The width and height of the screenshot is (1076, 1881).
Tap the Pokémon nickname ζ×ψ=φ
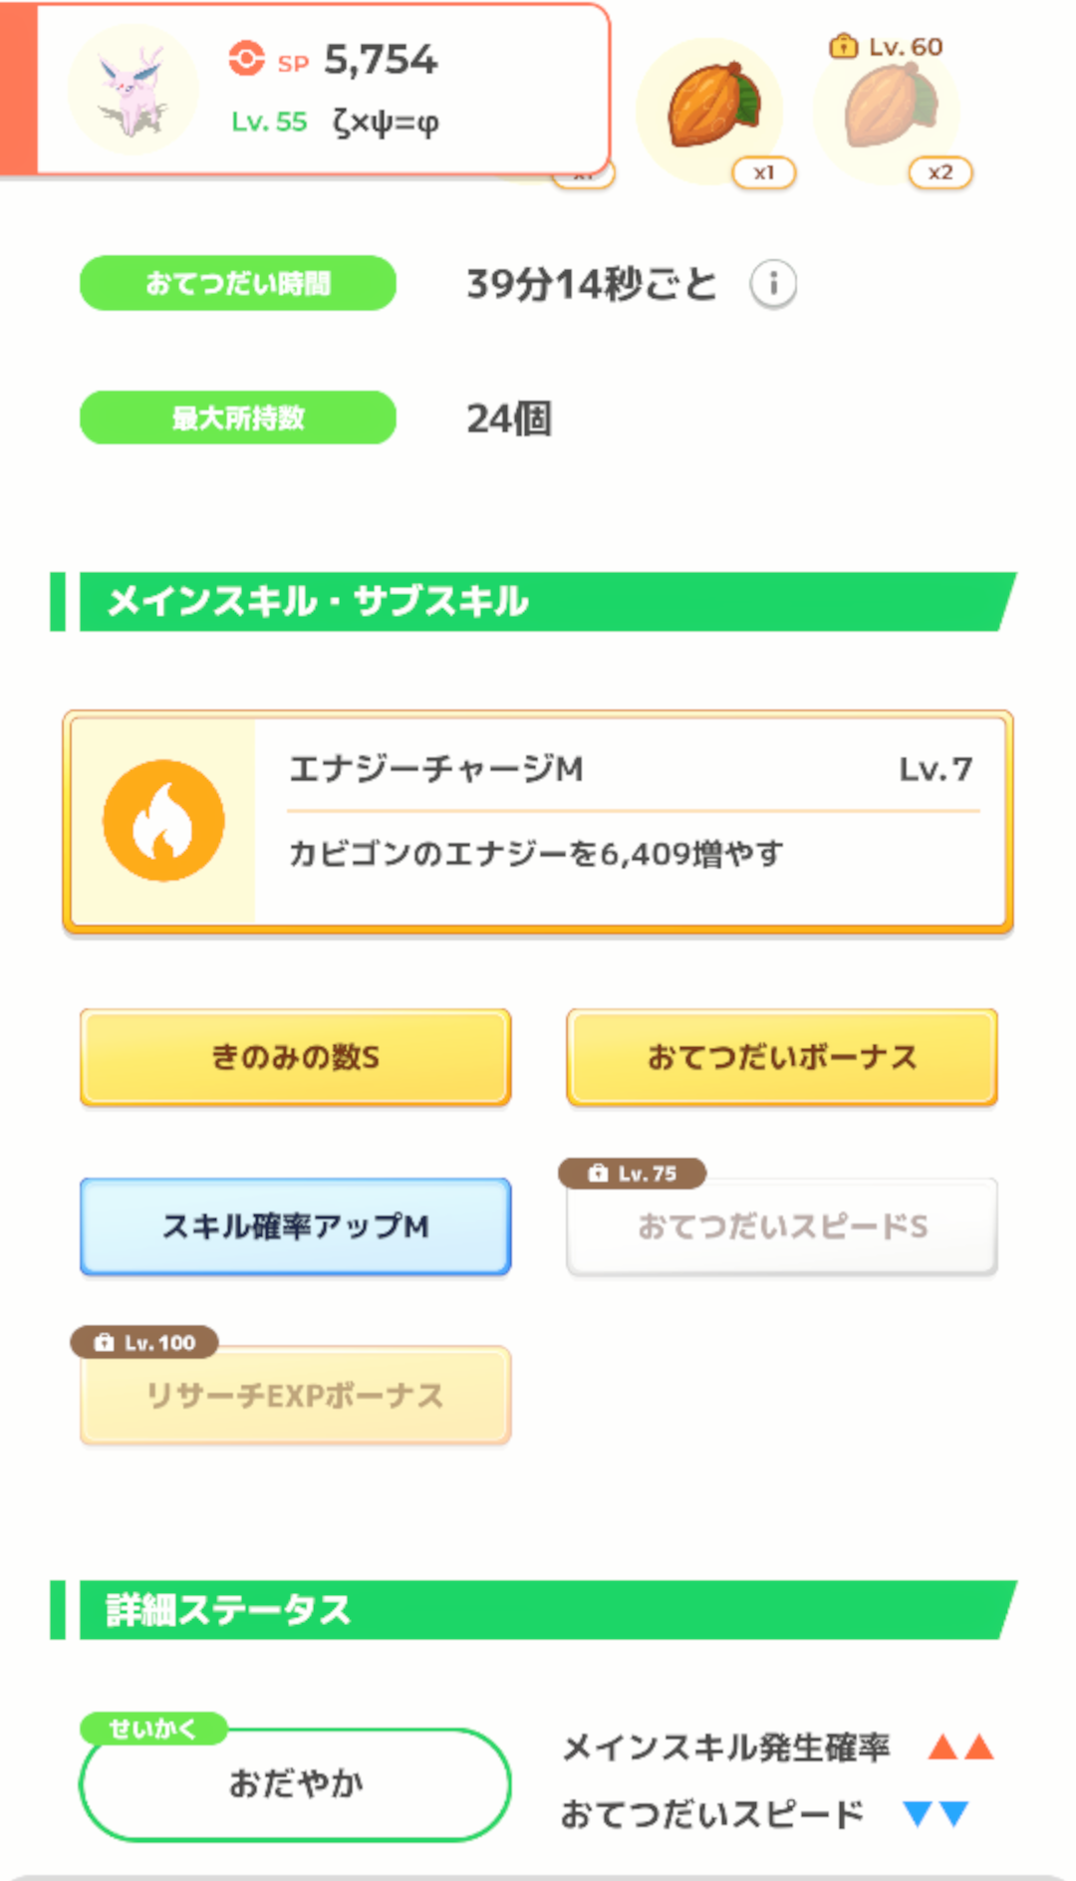pyautogui.click(x=386, y=123)
